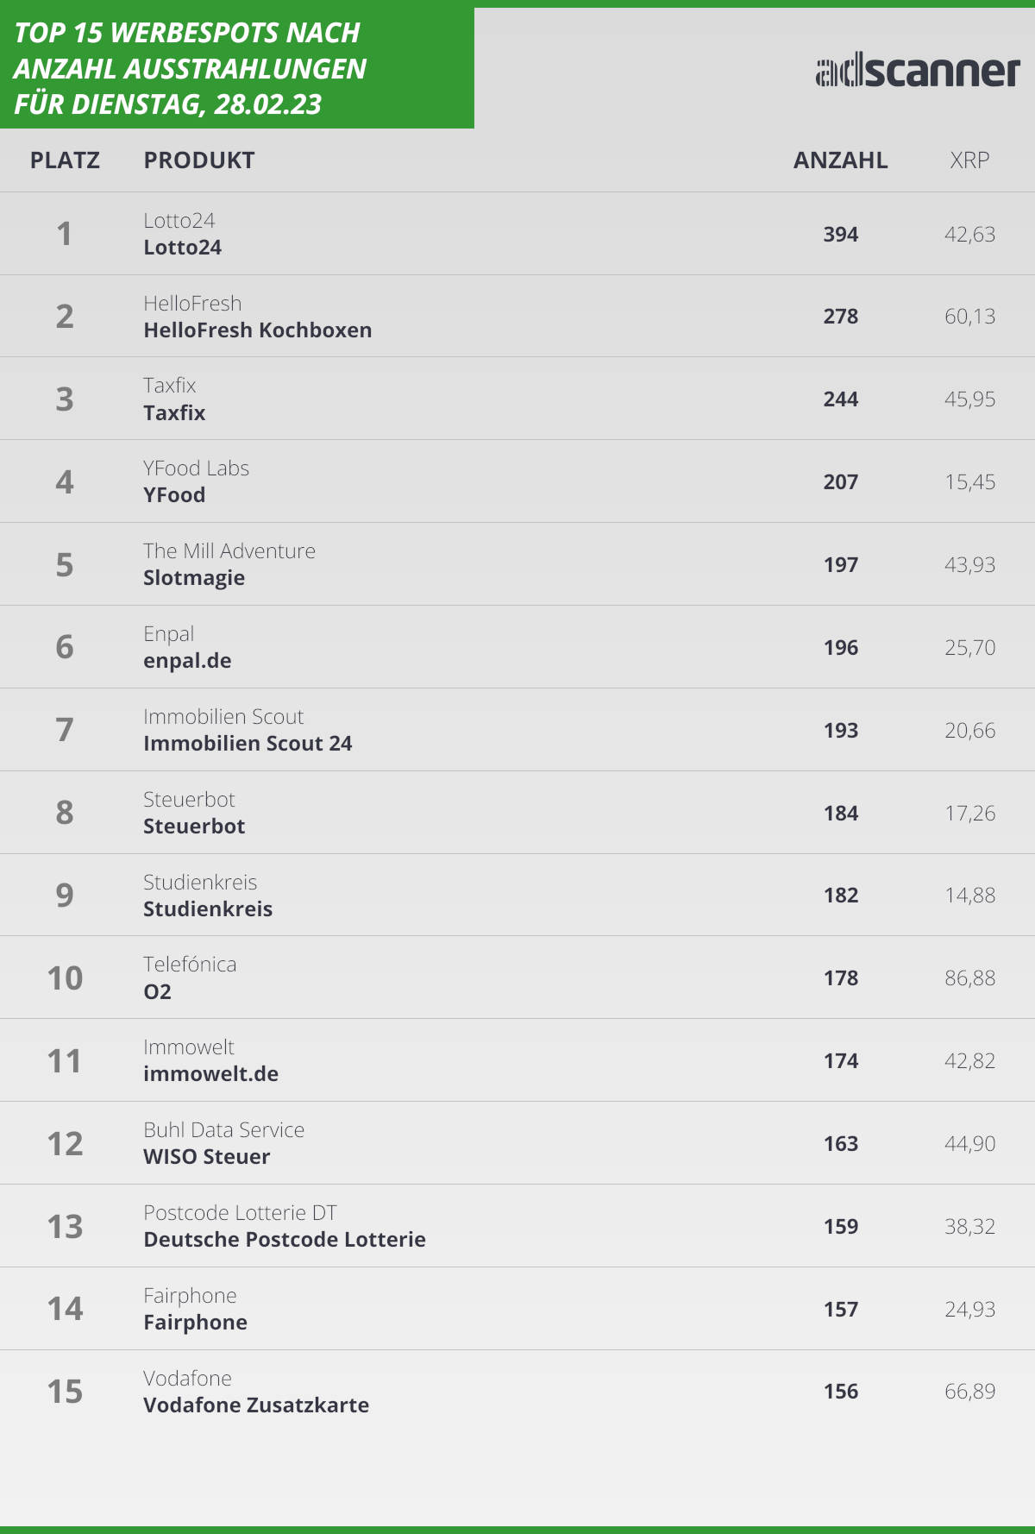Image resolution: width=1035 pixels, height=1534 pixels.
Task: Click the XRP column header
Action: click(x=969, y=160)
